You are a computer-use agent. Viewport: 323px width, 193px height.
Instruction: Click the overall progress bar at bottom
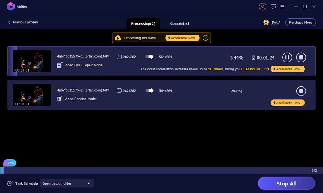tap(161, 170)
